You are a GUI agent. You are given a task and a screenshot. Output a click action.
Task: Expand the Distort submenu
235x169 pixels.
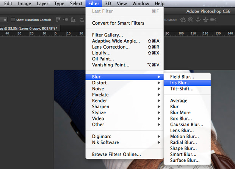(125, 83)
